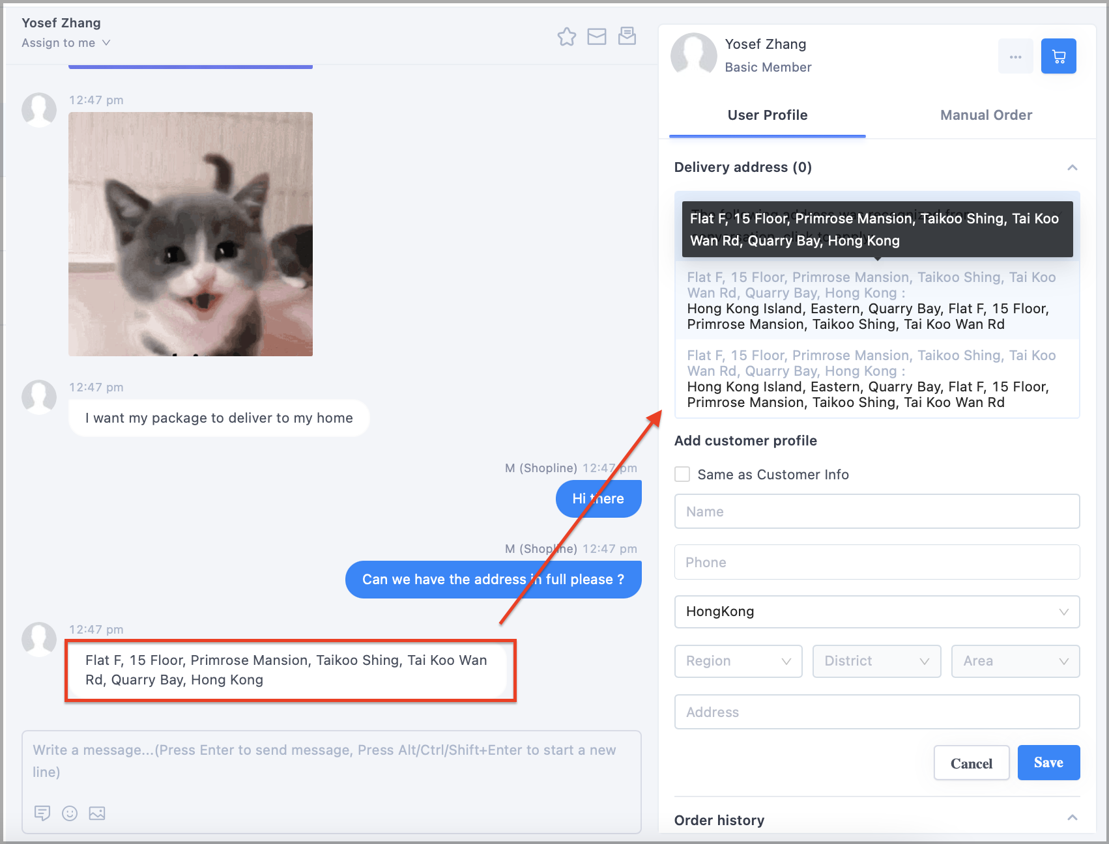Open saved replies icon below message box
The width and height of the screenshot is (1109, 844).
tap(42, 813)
